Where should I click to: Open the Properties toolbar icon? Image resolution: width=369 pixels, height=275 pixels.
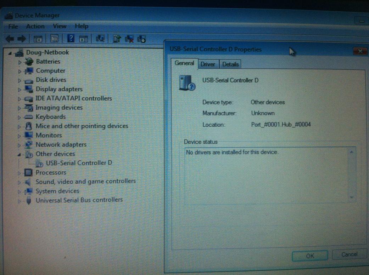click(x=54, y=39)
